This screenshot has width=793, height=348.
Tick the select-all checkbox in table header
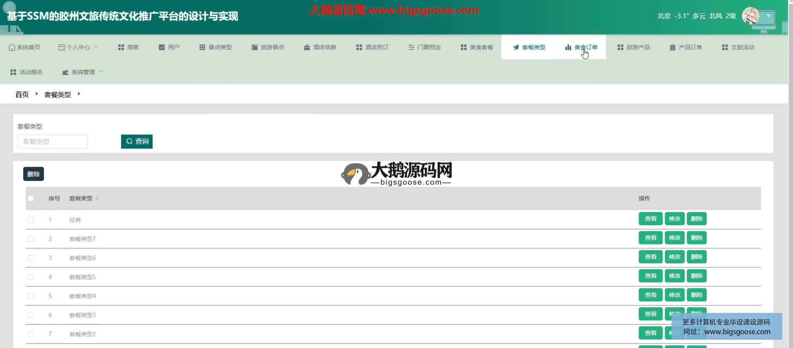[x=31, y=198]
